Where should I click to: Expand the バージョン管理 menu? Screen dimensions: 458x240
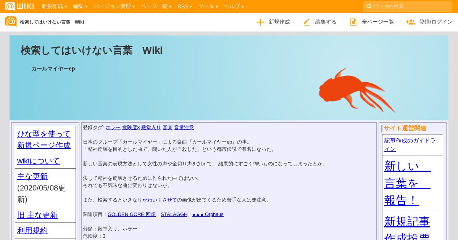click(x=114, y=6)
